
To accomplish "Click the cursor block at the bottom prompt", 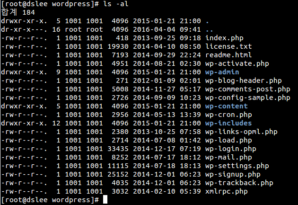I will 105,200.
